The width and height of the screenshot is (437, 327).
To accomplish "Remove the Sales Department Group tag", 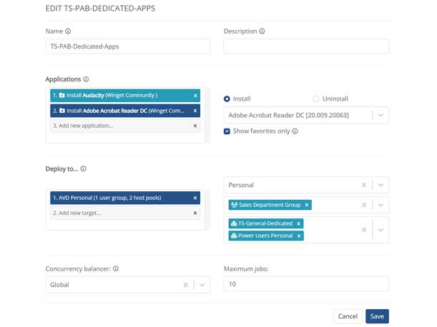I will point(307,205).
